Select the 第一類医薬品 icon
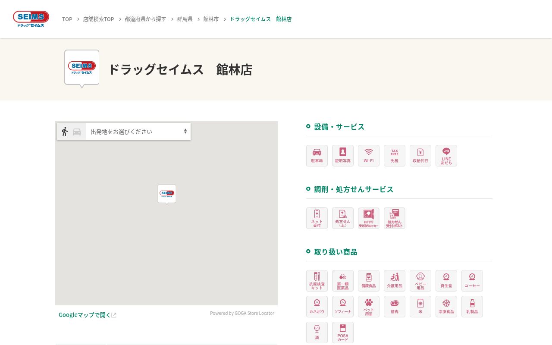552x345 pixels. point(343,281)
